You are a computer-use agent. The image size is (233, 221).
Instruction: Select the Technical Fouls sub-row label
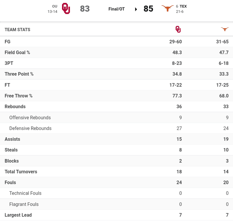point(25,193)
